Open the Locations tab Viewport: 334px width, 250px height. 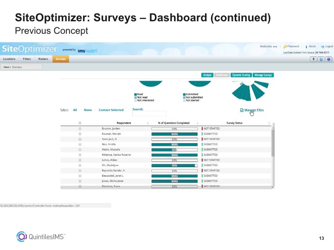(9, 59)
